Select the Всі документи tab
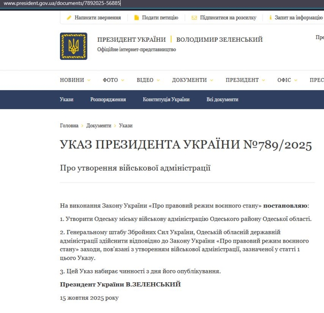Viewport: 324px width, 313px height. tap(222, 99)
